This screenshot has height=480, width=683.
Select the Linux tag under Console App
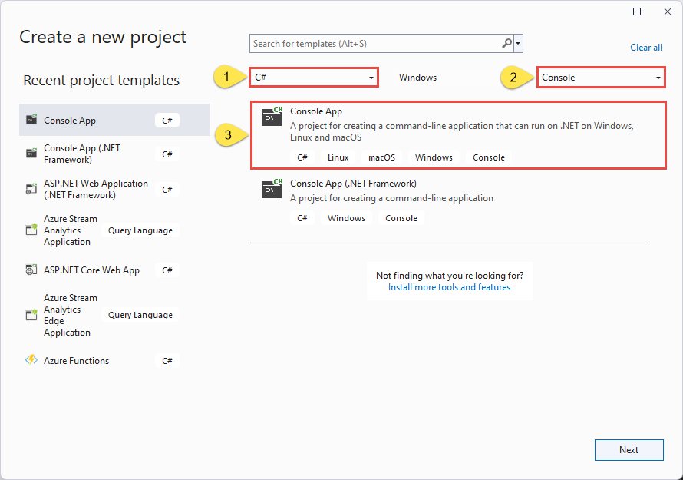[338, 157]
